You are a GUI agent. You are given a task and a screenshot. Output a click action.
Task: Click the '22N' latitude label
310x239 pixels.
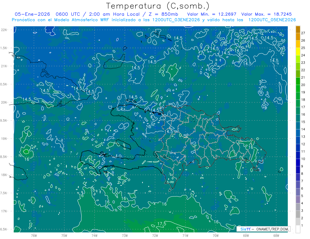pyautogui.click(x=4, y=30)
